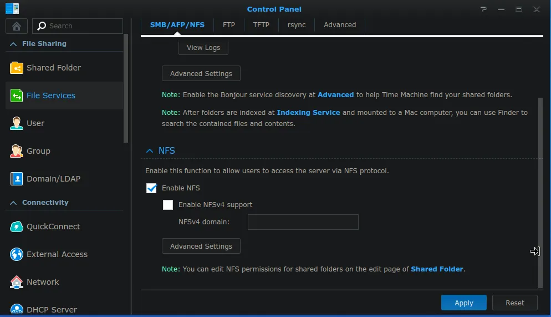Click the Reset button

pos(515,303)
